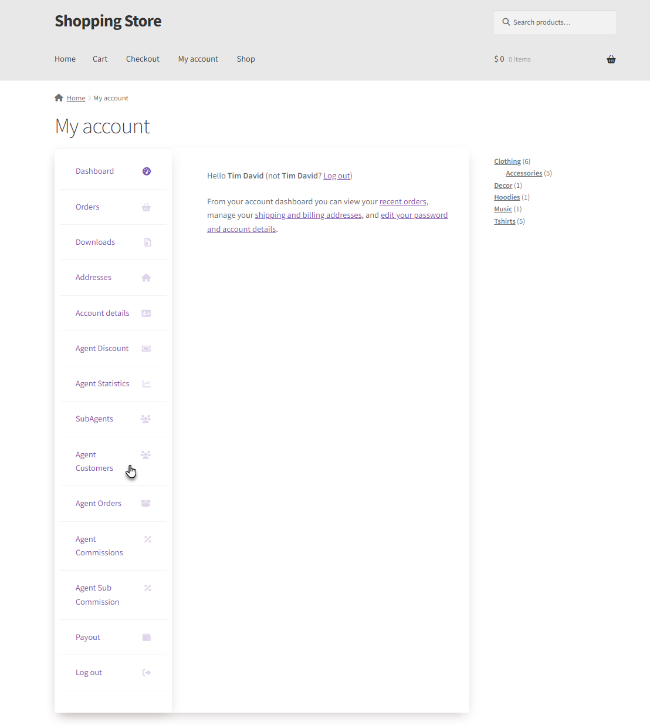Click the Payout wallet icon
The height and width of the screenshot is (725, 650).
(x=147, y=638)
